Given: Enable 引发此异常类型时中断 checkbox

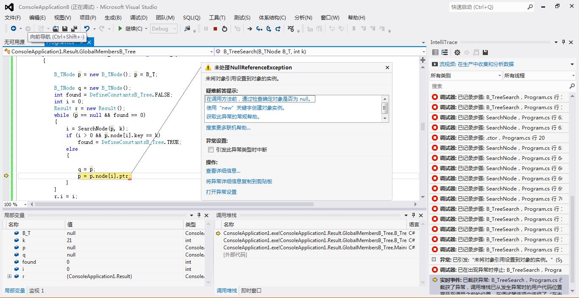Looking at the screenshot, I should pos(211,149).
